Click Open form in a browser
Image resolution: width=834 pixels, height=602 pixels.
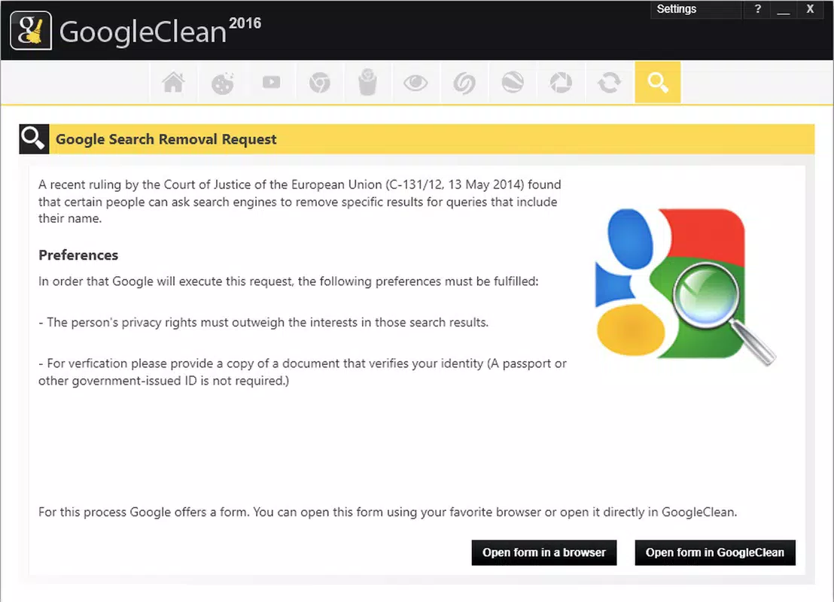pyautogui.click(x=544, y=552)
